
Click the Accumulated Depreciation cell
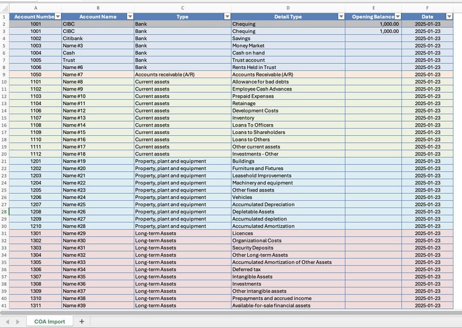pos(288,204)
